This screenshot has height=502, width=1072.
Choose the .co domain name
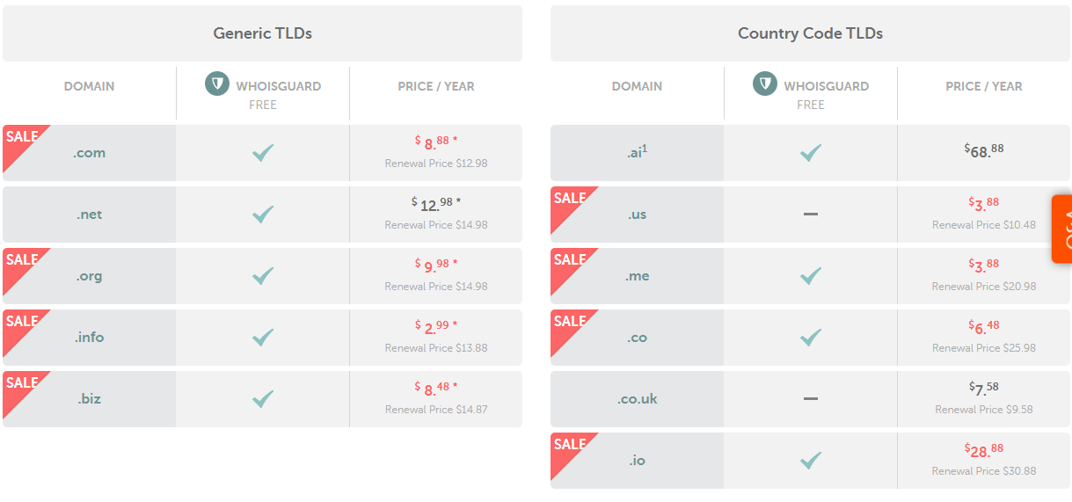click(637, 338)
